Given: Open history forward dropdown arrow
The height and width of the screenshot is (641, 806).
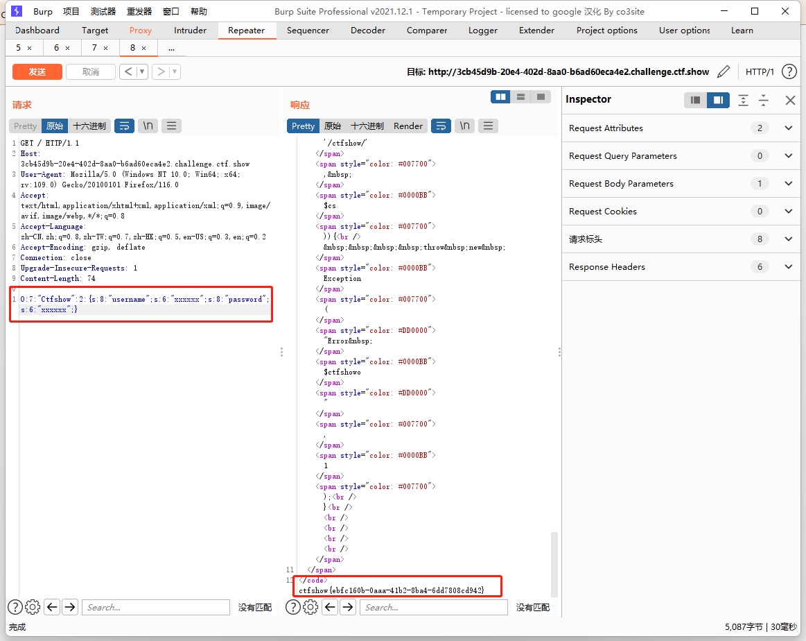Looking at the screenshot, I should pos(175,71).
